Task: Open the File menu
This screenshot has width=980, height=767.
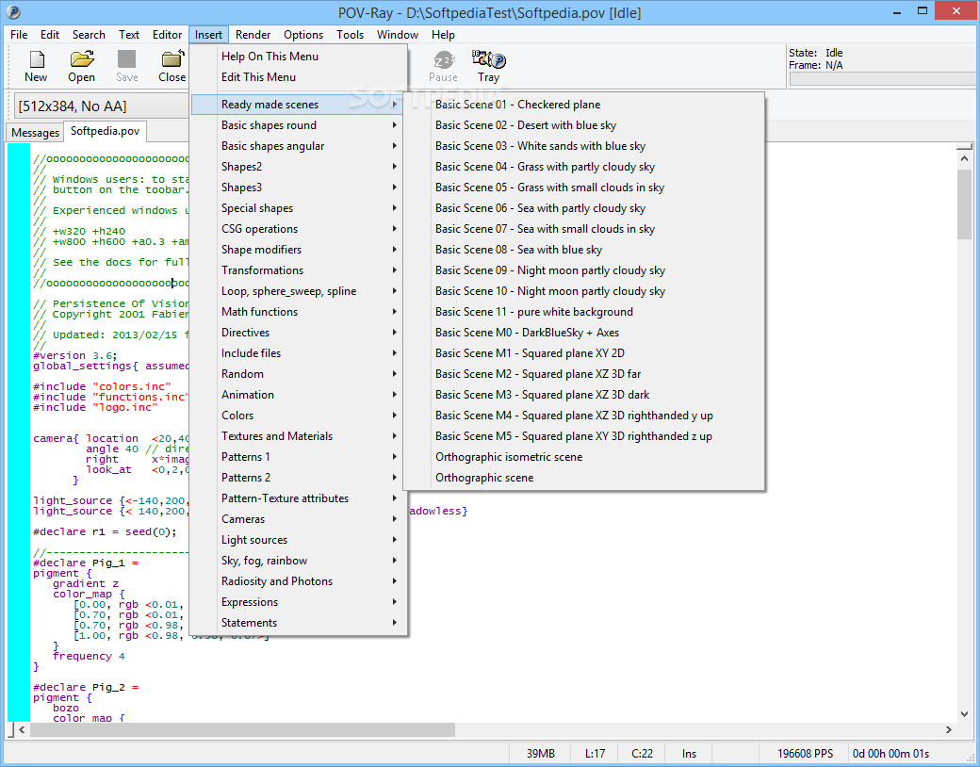Action: [19, 34]
